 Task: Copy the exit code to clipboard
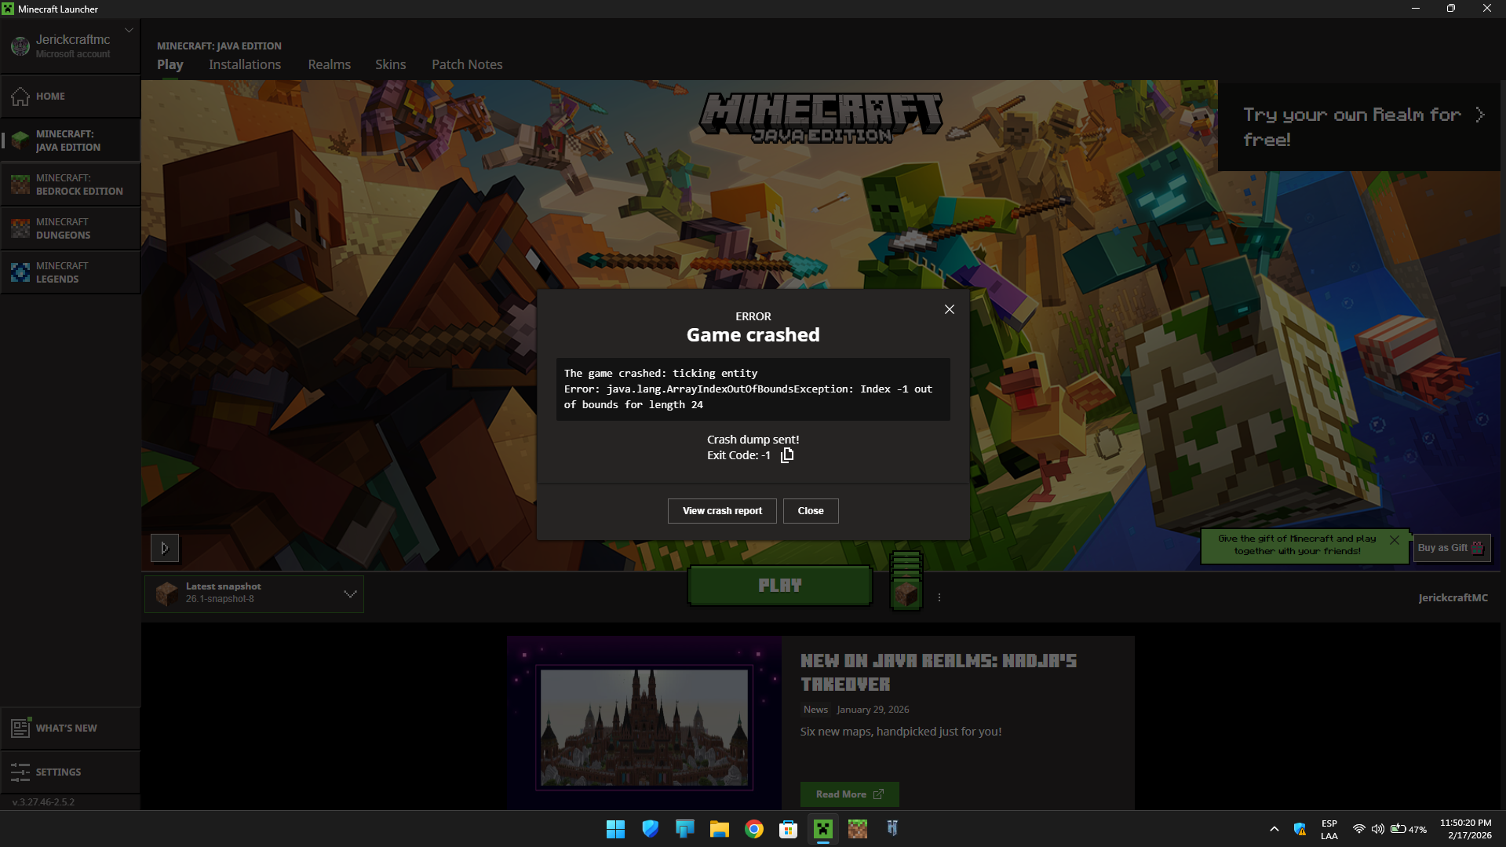click(787, 455)
